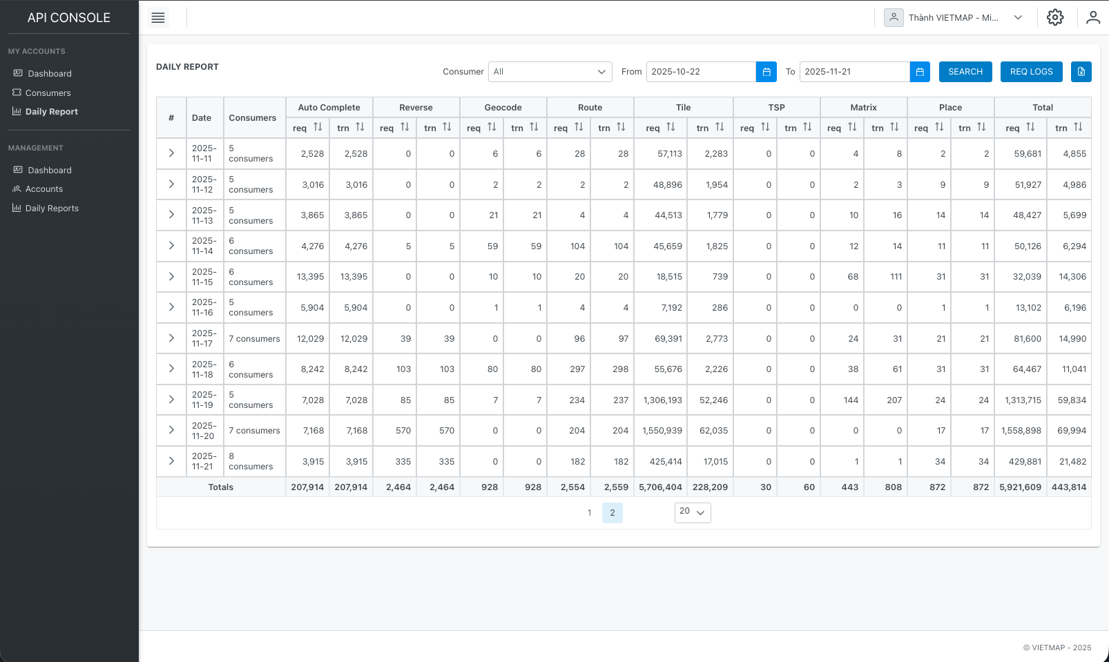Image resolution: width=1109 pixels, height=662 pixels.
Task: Click the SEARCH button
Action: 965,71
